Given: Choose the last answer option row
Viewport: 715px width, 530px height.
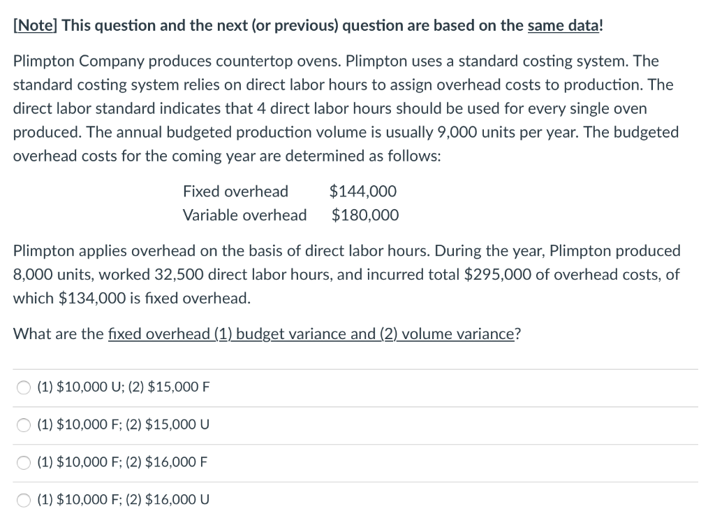Looking at the screenshot, I should coord(122,500).
